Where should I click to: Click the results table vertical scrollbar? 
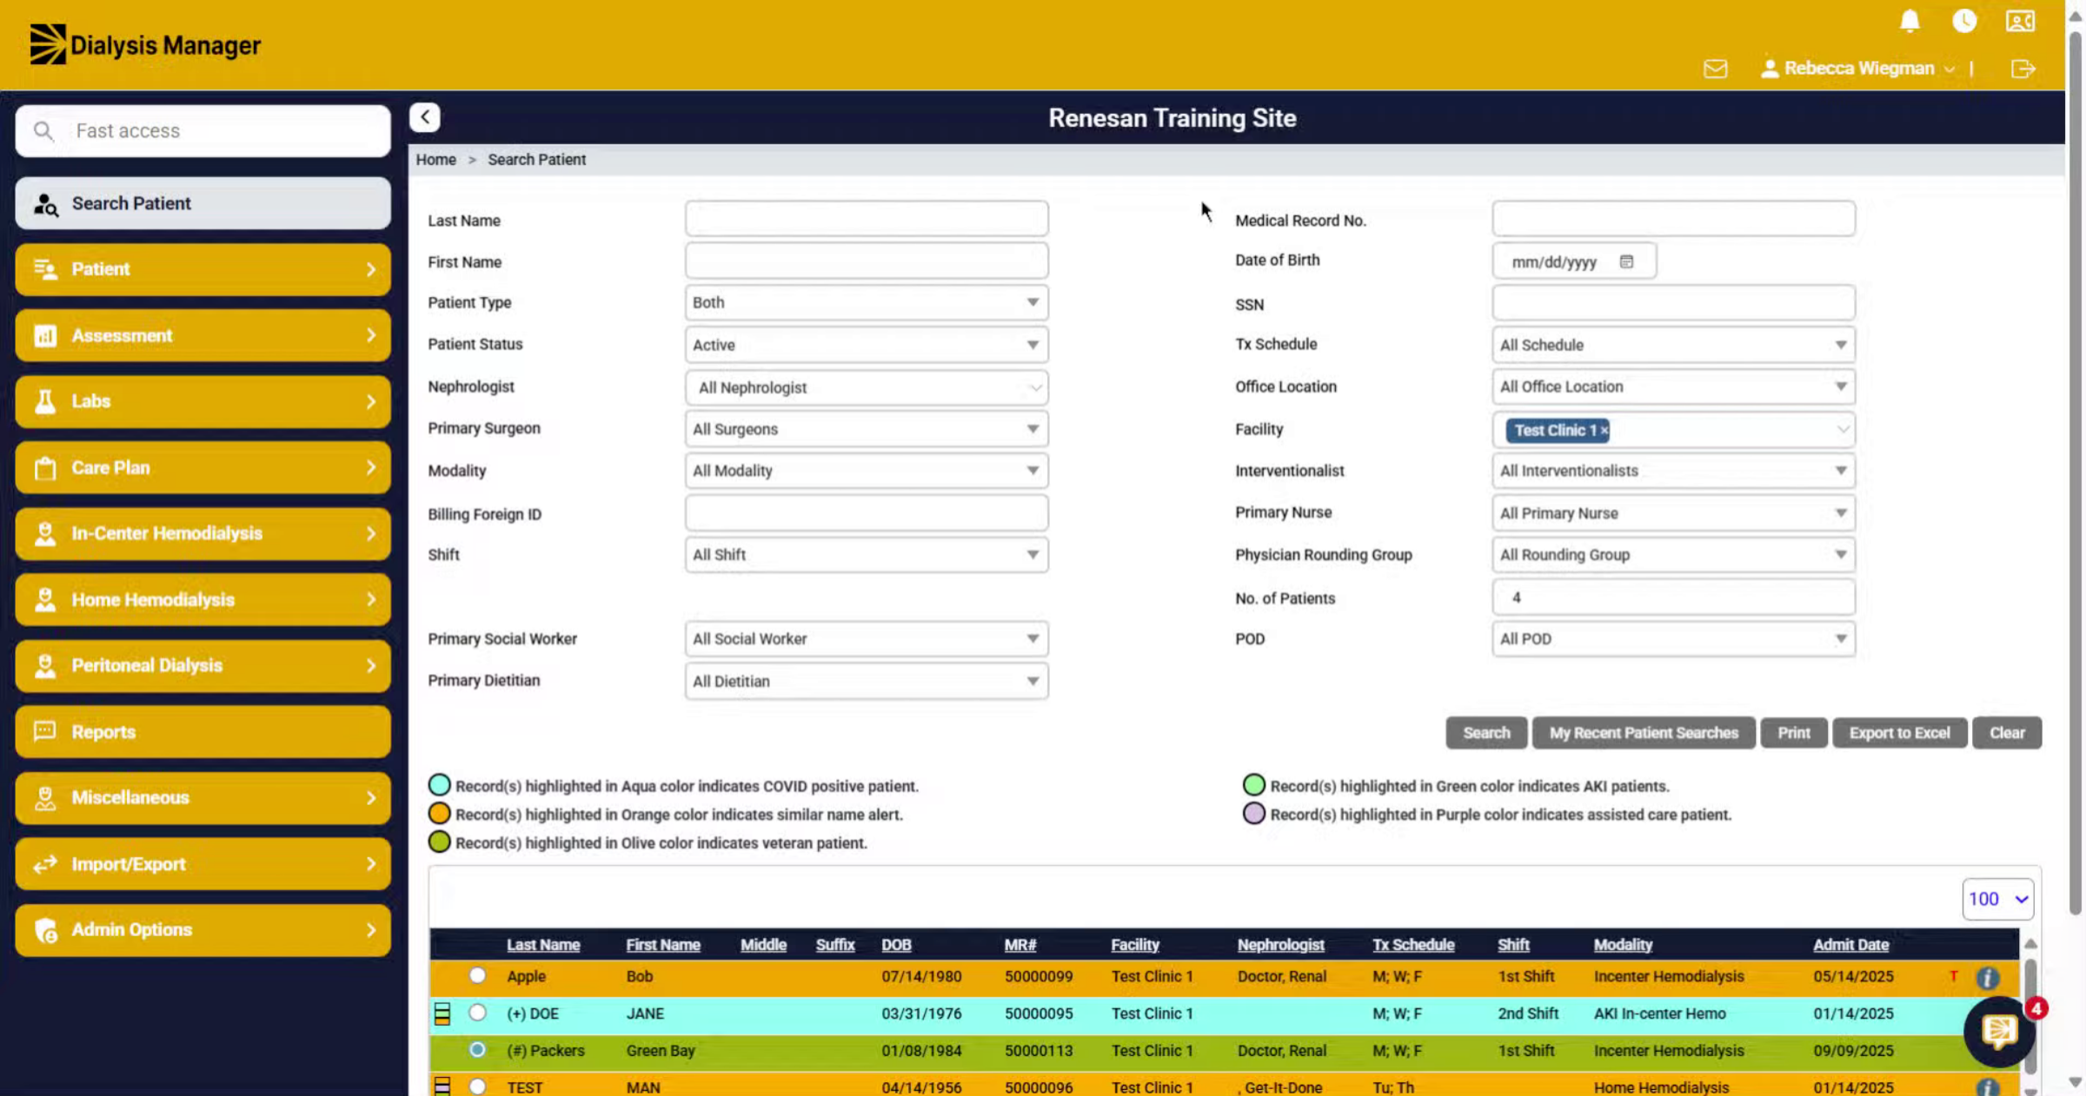coord(2030,1016)
